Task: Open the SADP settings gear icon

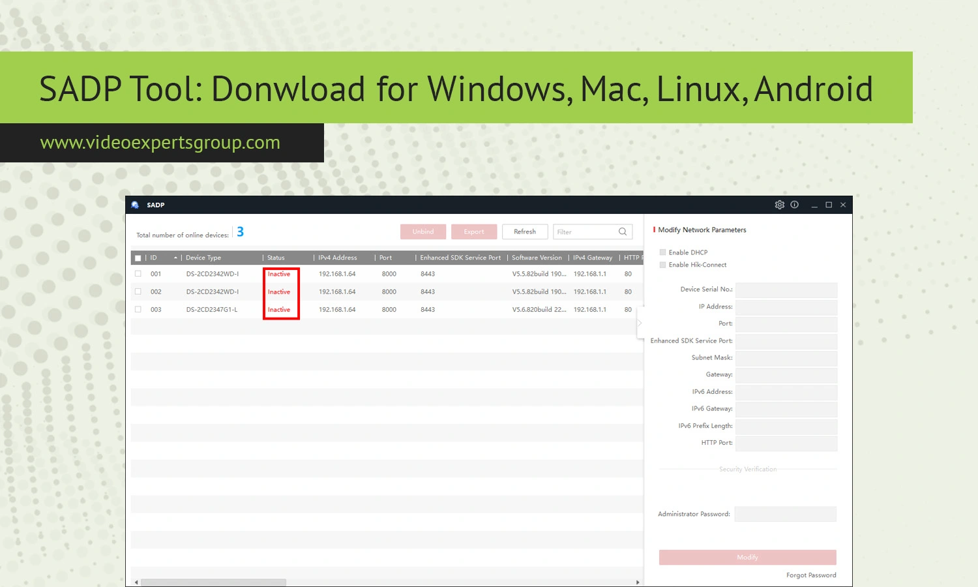Action: point(779,205)
